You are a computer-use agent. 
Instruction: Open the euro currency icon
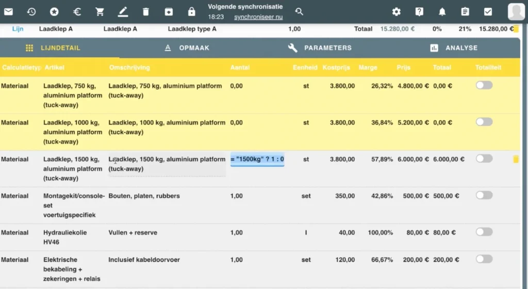coord(77,12)
